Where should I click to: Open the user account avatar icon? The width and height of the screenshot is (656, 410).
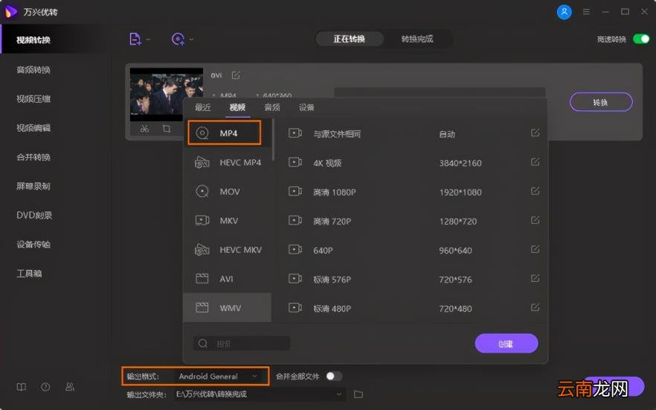click(564, 12)
